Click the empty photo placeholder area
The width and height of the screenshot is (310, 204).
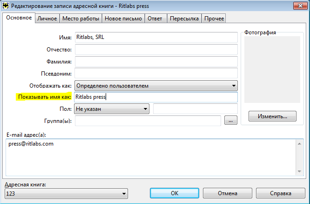272,70
